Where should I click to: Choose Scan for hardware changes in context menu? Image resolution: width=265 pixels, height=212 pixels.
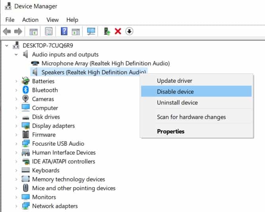[x=196, y=117]
